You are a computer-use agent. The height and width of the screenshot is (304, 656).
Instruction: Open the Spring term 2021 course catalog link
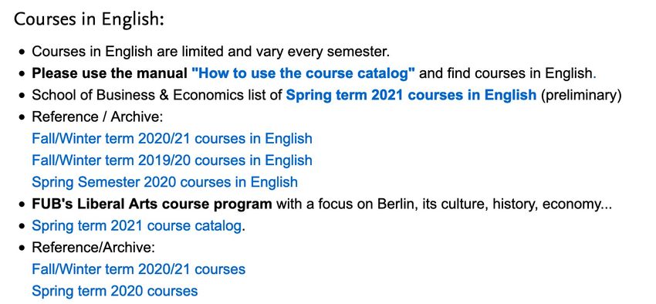[x=137, y=226]
